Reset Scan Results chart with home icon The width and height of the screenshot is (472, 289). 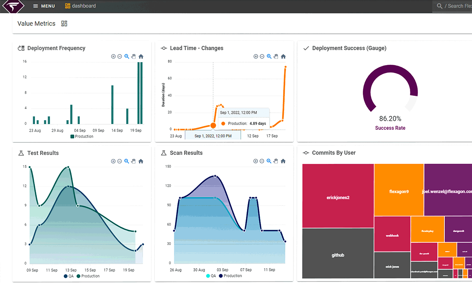(283, 161)
